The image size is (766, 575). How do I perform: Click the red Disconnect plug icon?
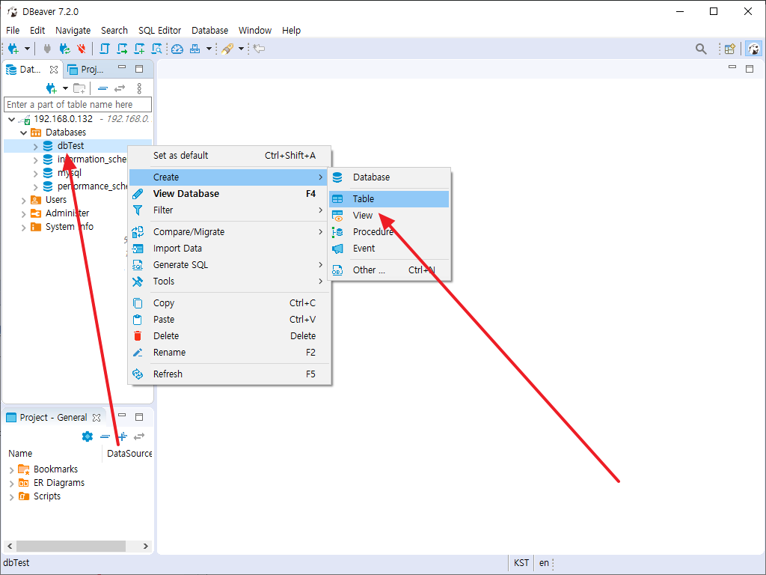[x=81, y=49]
